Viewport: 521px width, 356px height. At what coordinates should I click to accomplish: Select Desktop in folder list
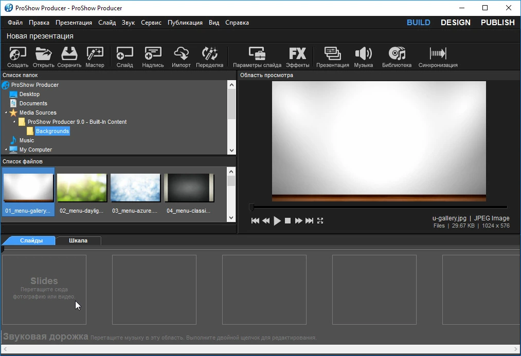pos(29,94)
